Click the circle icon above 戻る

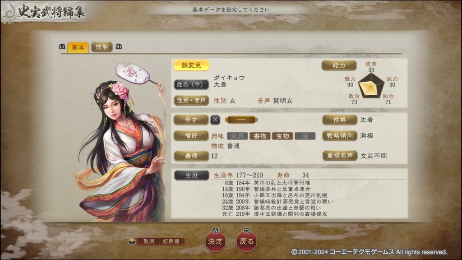tap(246, 231)
